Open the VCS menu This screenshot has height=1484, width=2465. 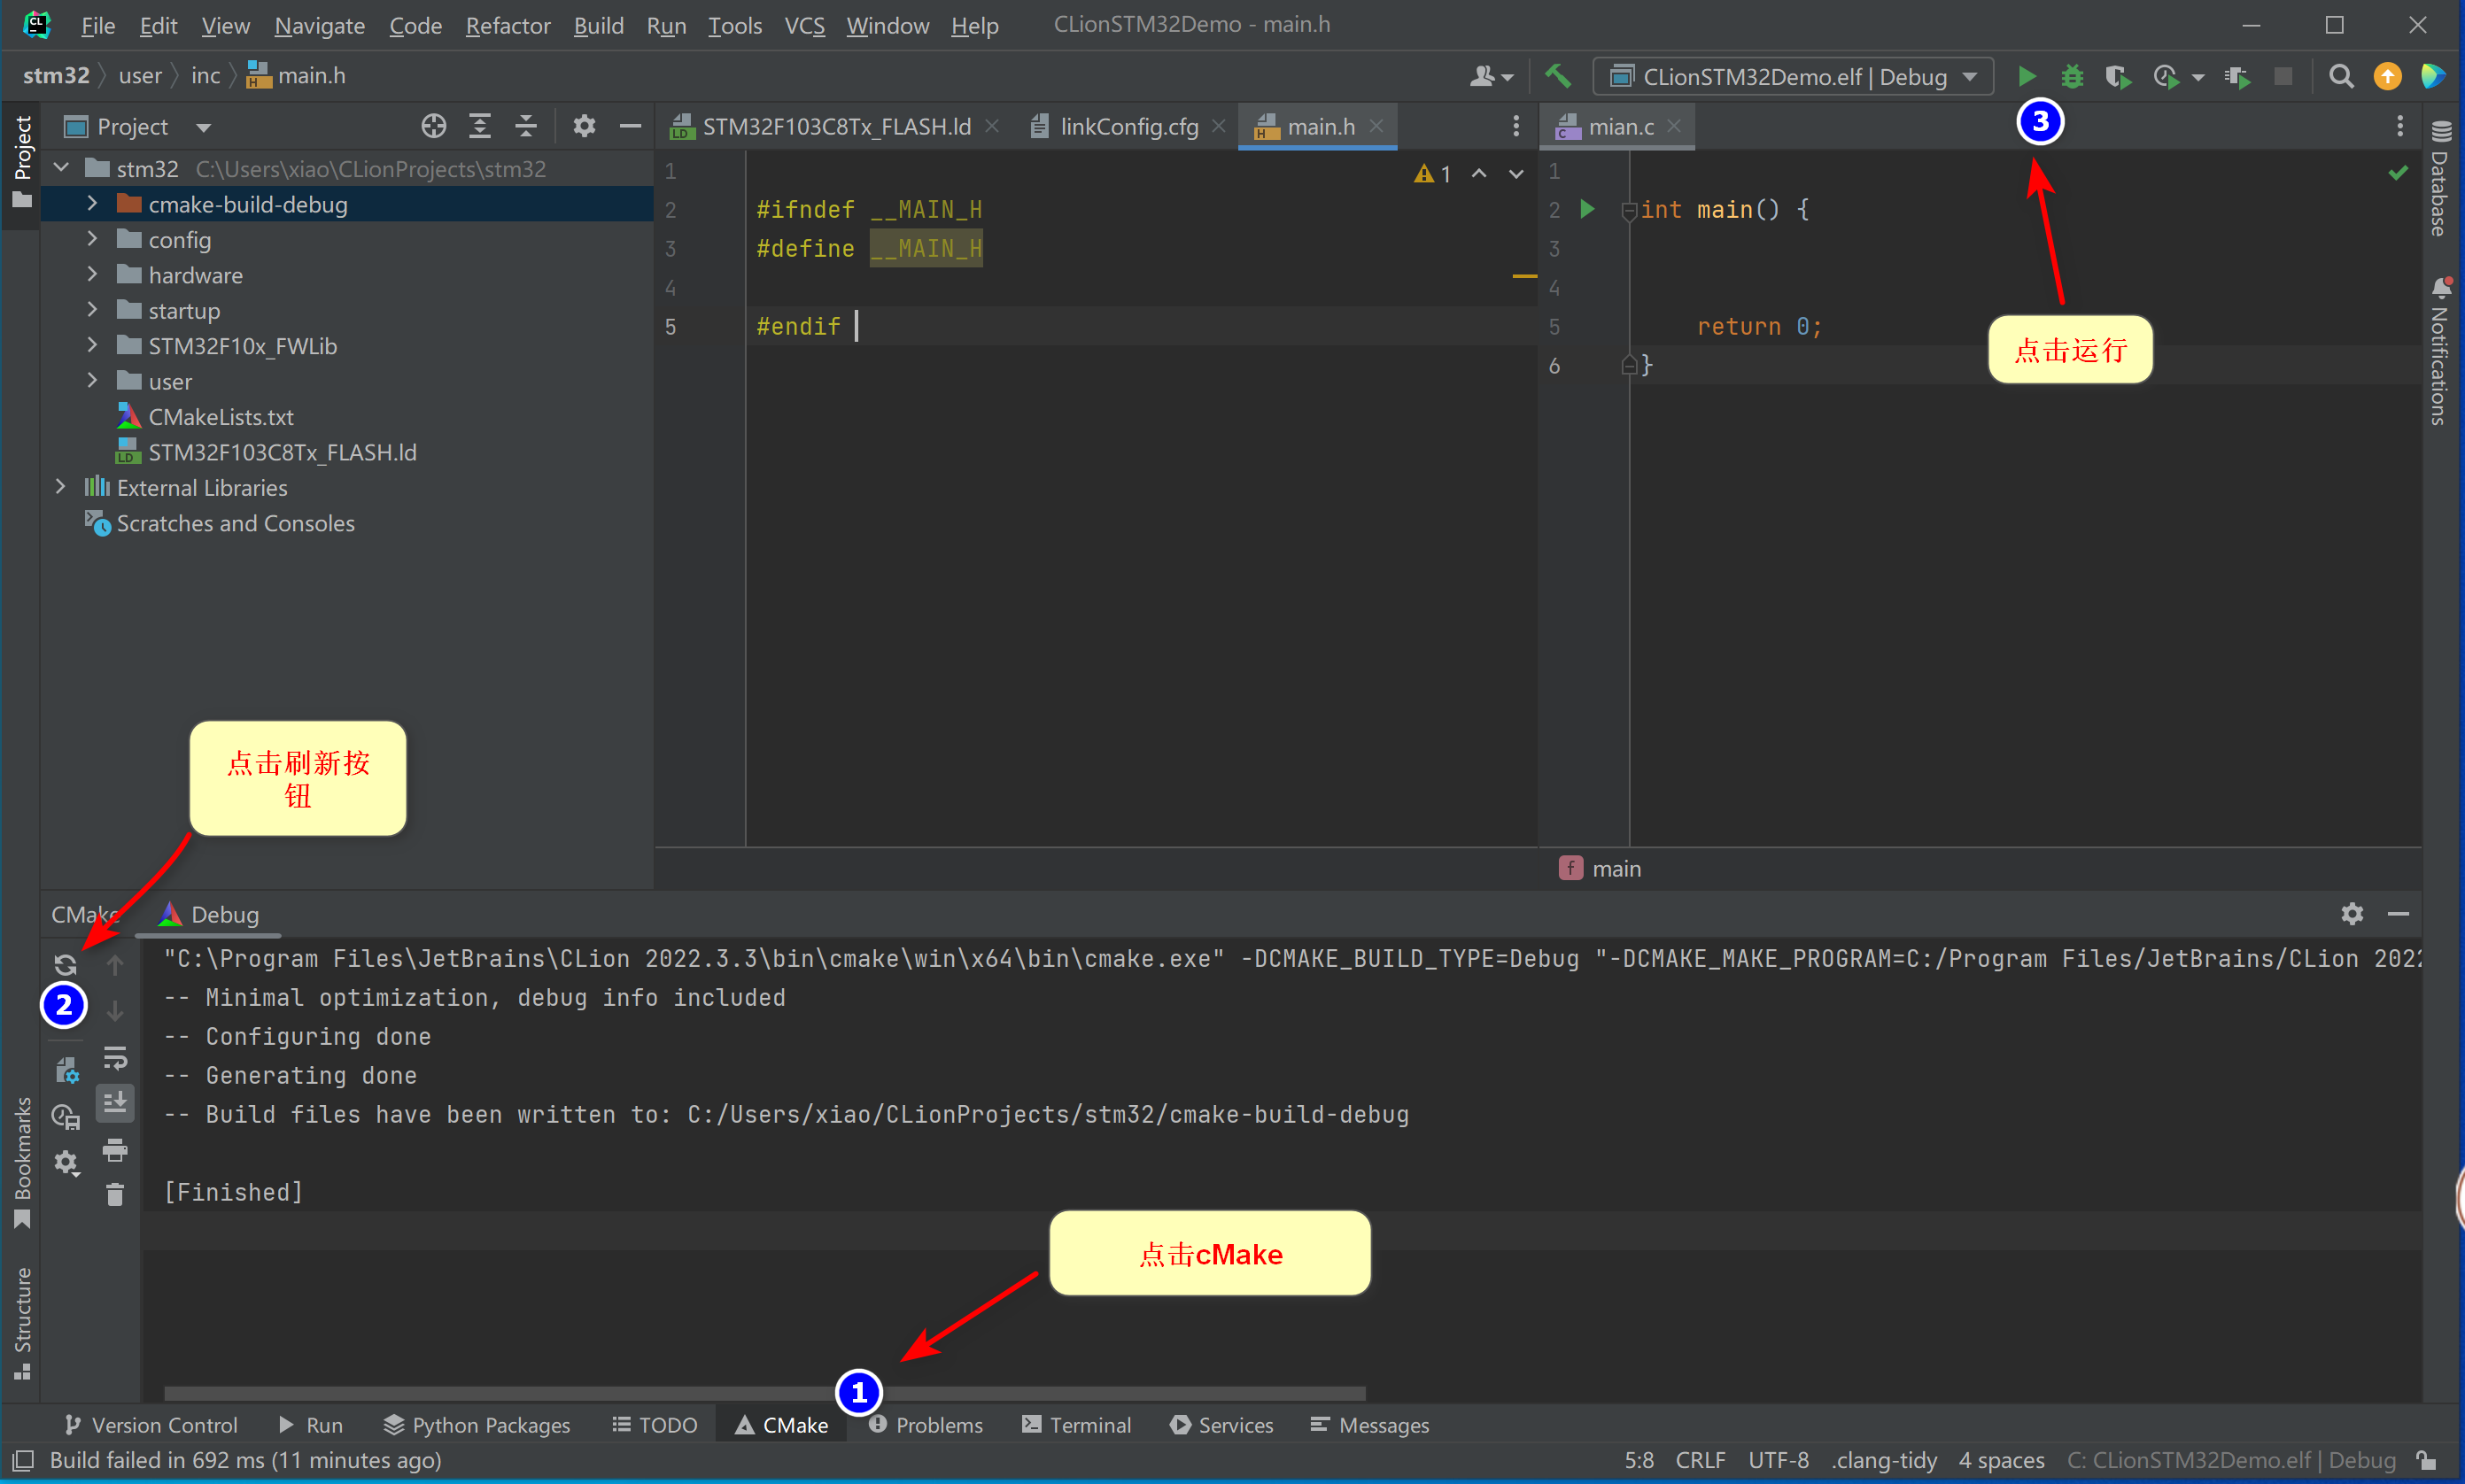coord(804,25)
